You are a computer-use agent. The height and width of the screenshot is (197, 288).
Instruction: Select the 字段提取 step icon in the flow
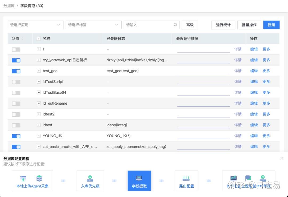coord(139,178)
